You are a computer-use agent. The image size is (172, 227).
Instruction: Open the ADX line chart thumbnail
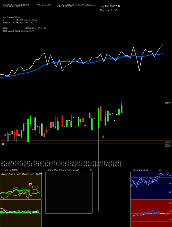tap(21, 186)
